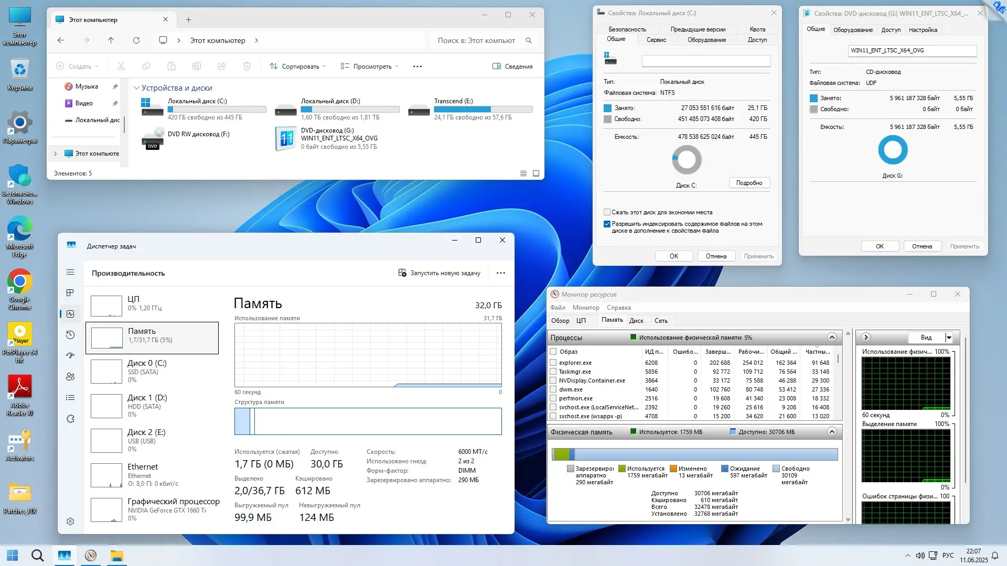Viewport: 1007px width, 566px height.
Task: Refresh the This PC Explorer window
Action: coord(136,40)
